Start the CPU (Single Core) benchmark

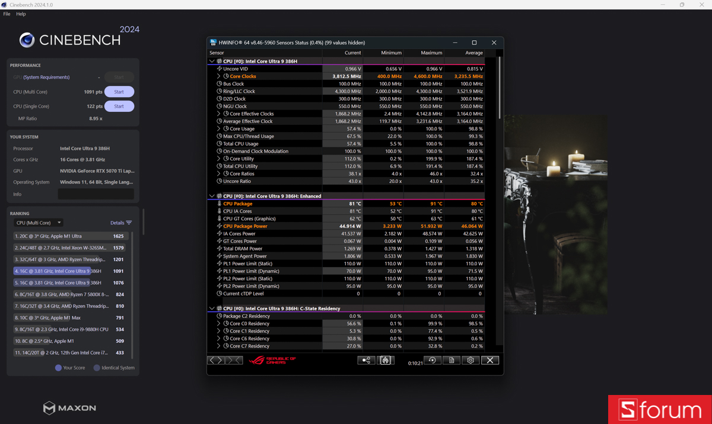(119, 106)
